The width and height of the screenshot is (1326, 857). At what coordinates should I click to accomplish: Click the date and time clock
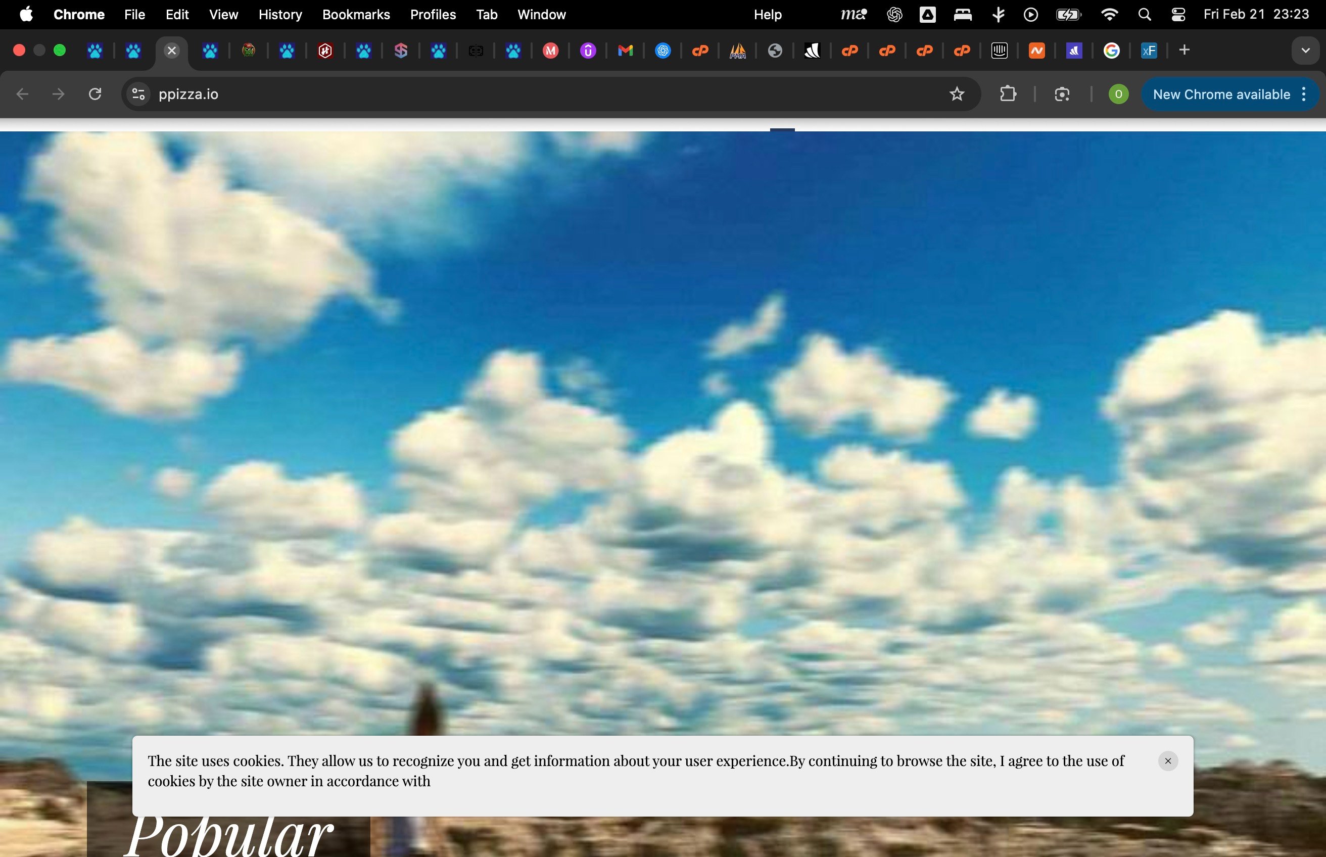point(1256,15)
